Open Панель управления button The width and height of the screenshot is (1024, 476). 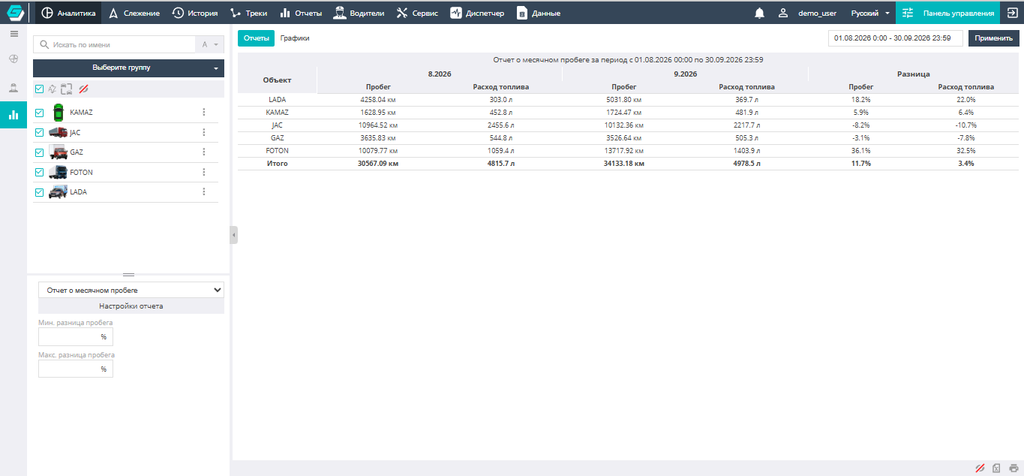point(947,13)
